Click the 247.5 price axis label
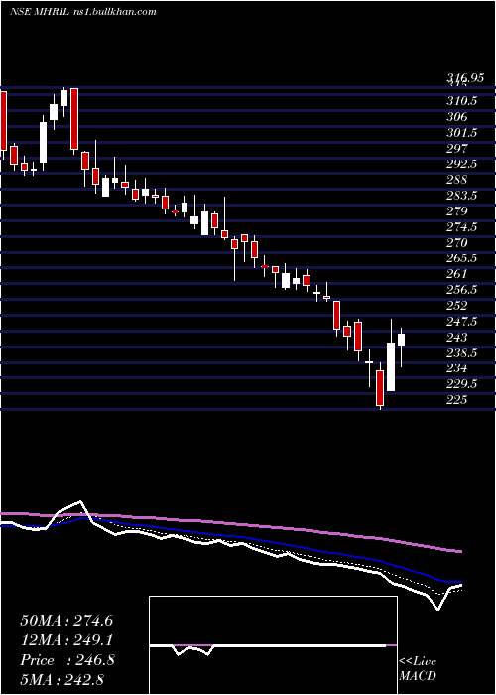 coord(461,322)
